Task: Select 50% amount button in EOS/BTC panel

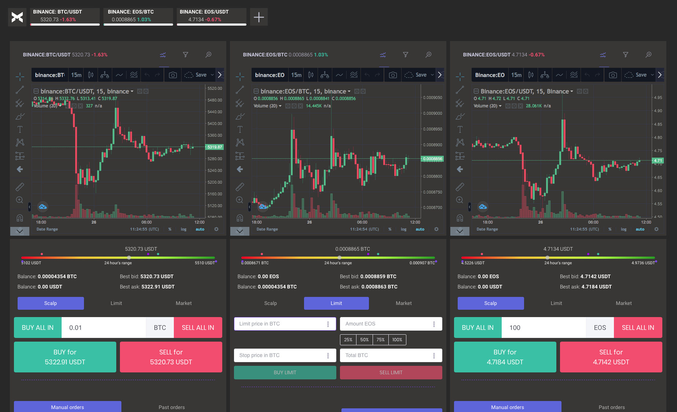Action: (x=365, y=340)
